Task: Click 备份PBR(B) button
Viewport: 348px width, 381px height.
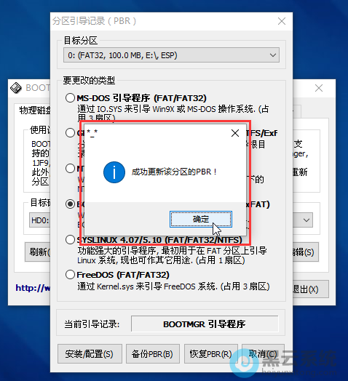Action: [153, 354]
